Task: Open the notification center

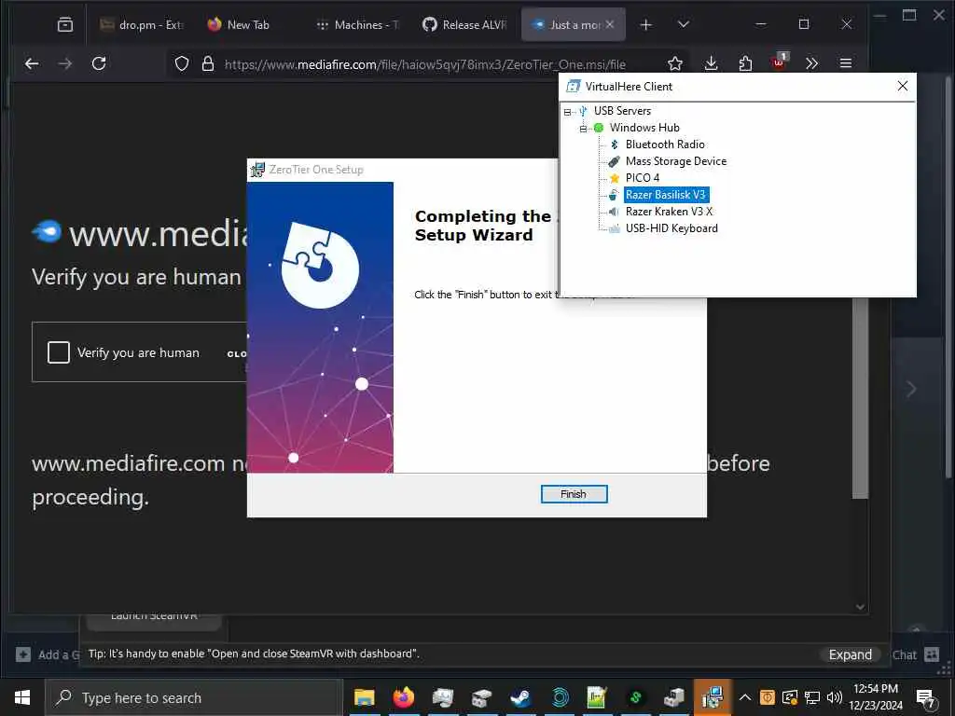Action: coord(926,697)
